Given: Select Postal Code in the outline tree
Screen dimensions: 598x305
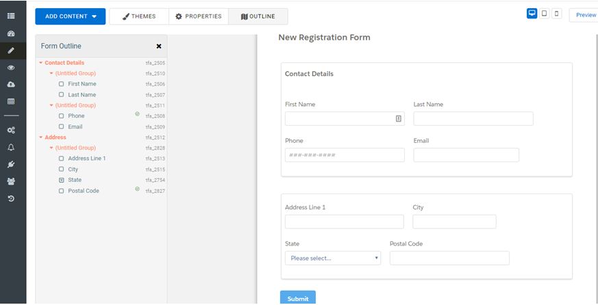Looking at the screenshot, I should click(84, 191).
